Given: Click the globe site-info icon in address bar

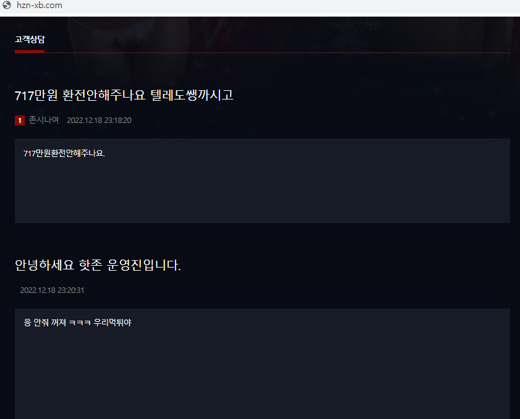Looking at the screenshot, I should (7, 5).
